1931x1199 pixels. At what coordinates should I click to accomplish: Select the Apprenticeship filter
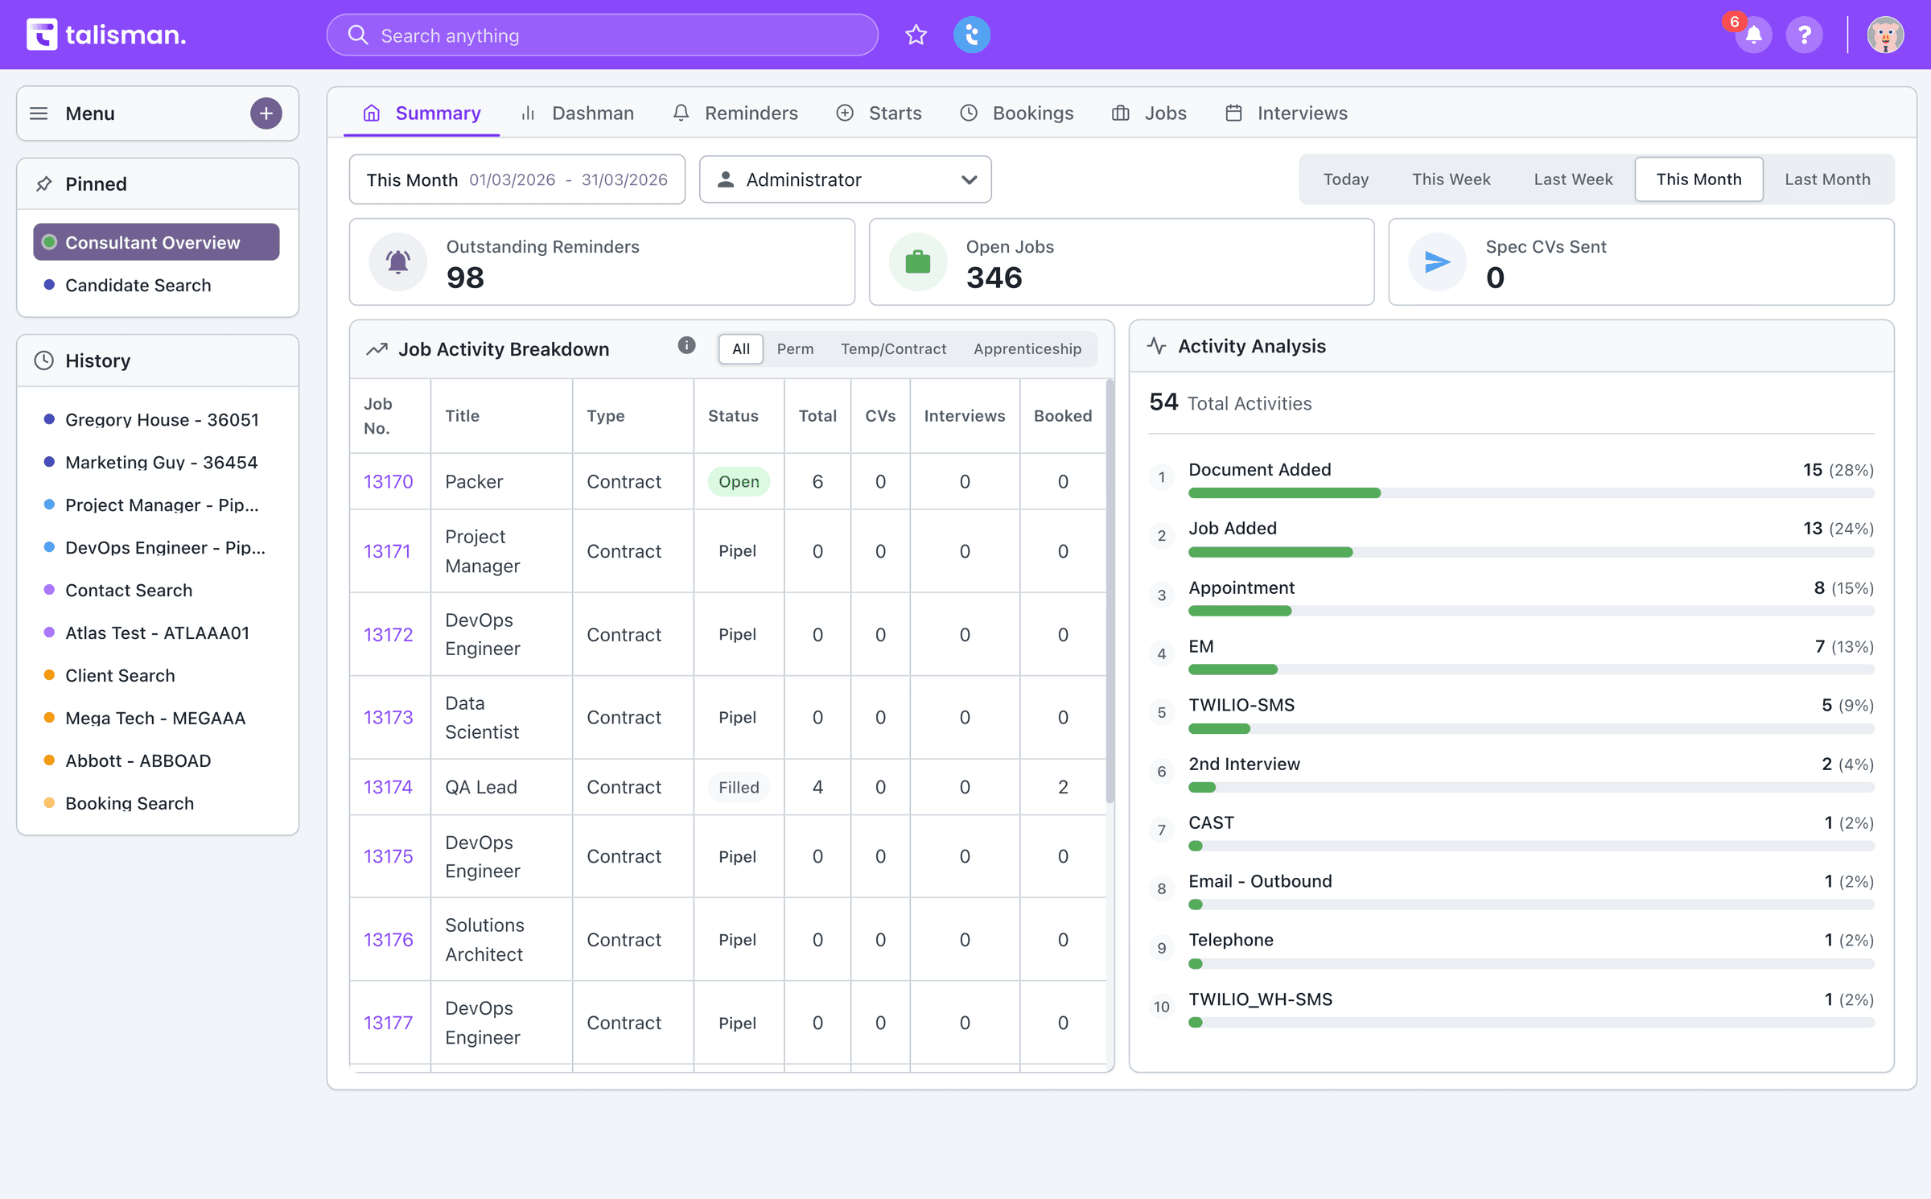click(1027, 348)
